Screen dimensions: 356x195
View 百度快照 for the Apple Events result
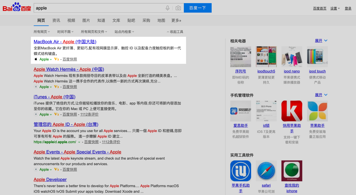pos(70,169)
